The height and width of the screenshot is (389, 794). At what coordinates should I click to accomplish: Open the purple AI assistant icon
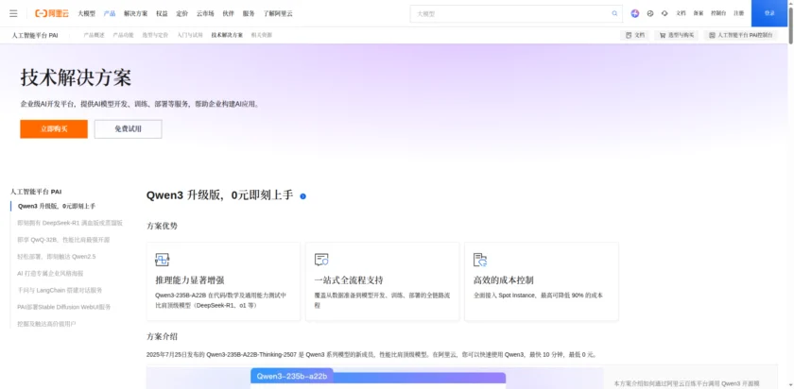coord(635,13)
